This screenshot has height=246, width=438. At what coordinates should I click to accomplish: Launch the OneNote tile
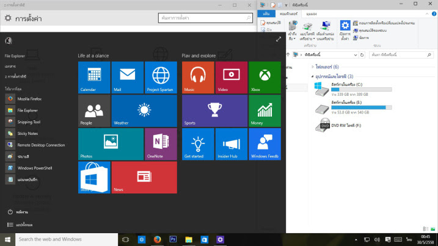161,144
